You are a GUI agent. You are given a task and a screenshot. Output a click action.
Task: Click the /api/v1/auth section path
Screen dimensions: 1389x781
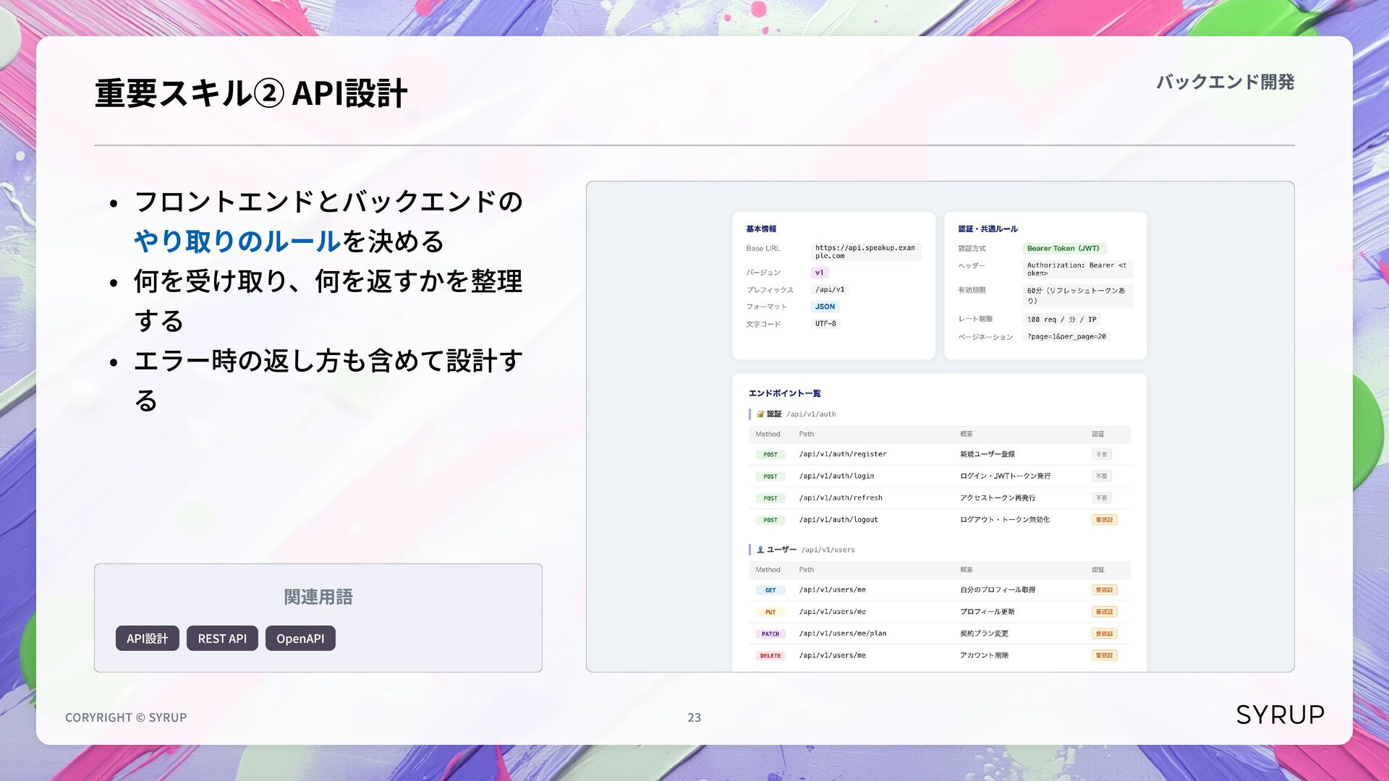811,414
